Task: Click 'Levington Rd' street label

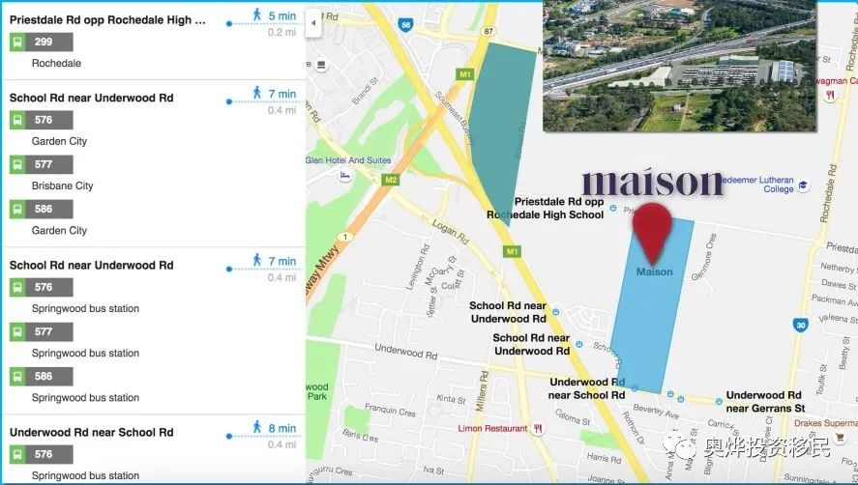Action: 418,267
